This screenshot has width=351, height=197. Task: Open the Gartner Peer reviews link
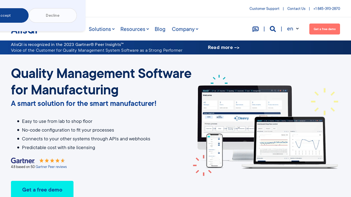tap(51, 167)
